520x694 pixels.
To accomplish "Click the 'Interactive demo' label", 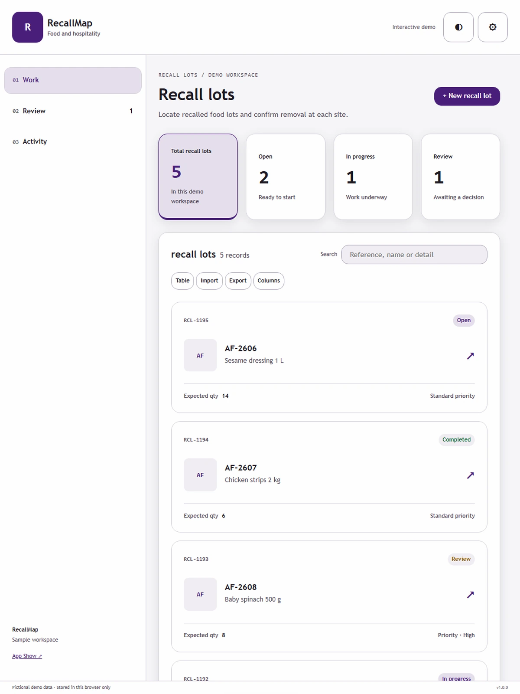I will 414,27.
